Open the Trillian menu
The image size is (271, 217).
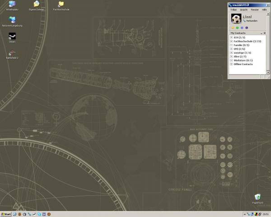pyautogui.click(x=234, y=9)
